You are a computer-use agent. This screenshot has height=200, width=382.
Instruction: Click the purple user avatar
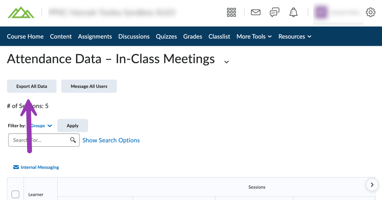click(x=321, y=12)
